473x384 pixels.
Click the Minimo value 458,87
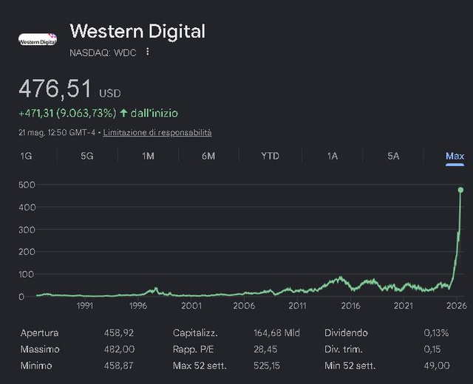click(x=119, y=366)
